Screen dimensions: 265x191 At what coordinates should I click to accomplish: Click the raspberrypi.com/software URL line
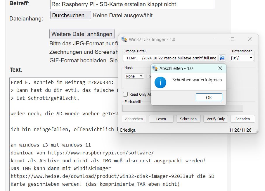pos(82,153)
